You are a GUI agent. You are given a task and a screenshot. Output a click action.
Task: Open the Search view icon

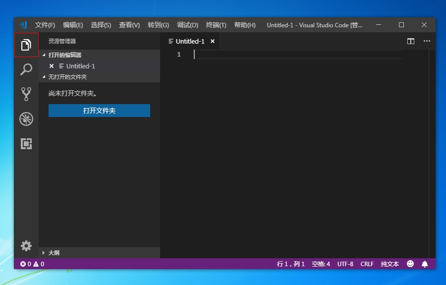(x=26, y=69)
